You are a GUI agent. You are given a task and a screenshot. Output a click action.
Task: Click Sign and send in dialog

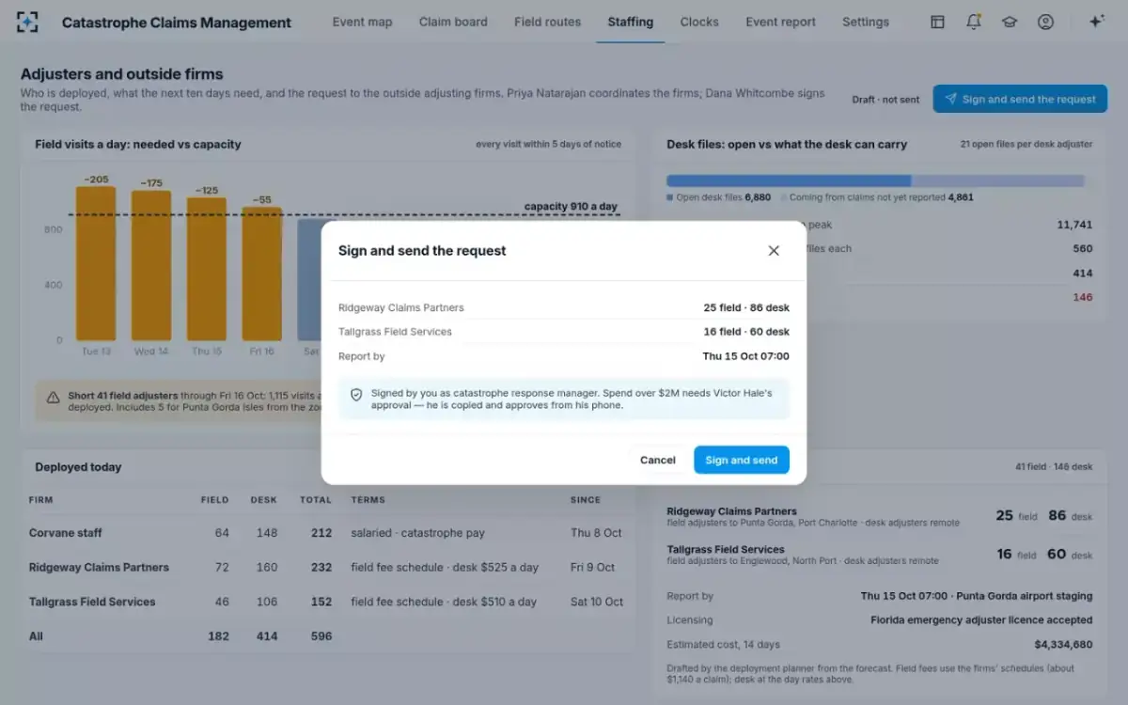tap(742, 460)
